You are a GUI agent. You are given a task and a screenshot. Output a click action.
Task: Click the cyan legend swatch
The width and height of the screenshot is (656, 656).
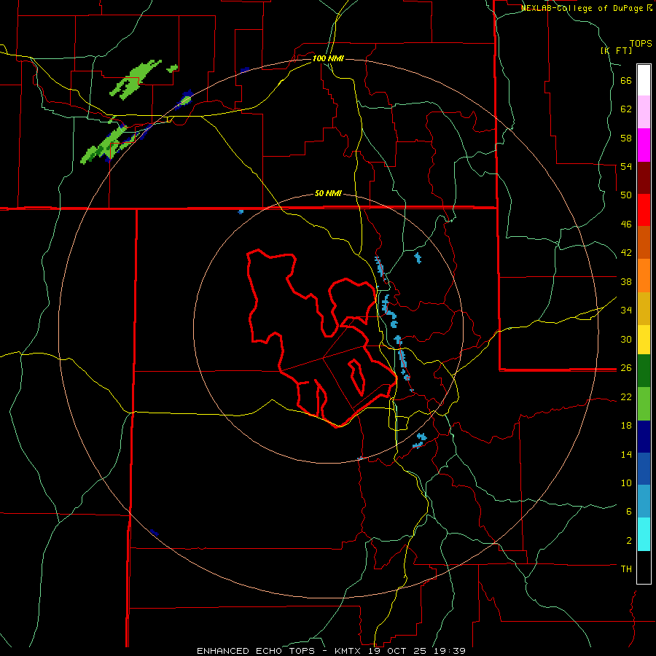click(644, 534)
